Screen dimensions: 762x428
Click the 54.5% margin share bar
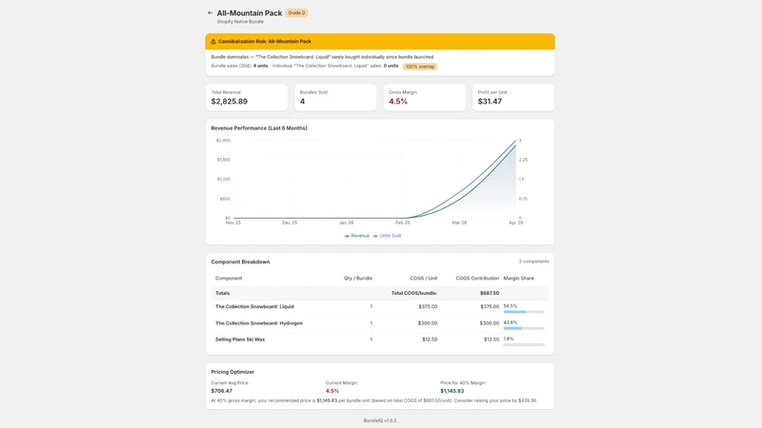(524, 312)
